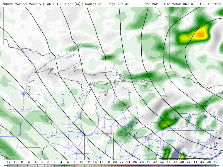This screenshot has width=223, height=167.
Task: Click the "-10" color scale label
Action: click(14, 162)
